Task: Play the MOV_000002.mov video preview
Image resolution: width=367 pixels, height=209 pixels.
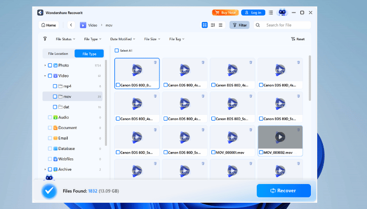Action: pyautogui.click(x=280, y=137)
